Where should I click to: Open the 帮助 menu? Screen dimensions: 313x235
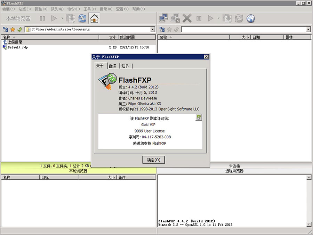[138, 9]
